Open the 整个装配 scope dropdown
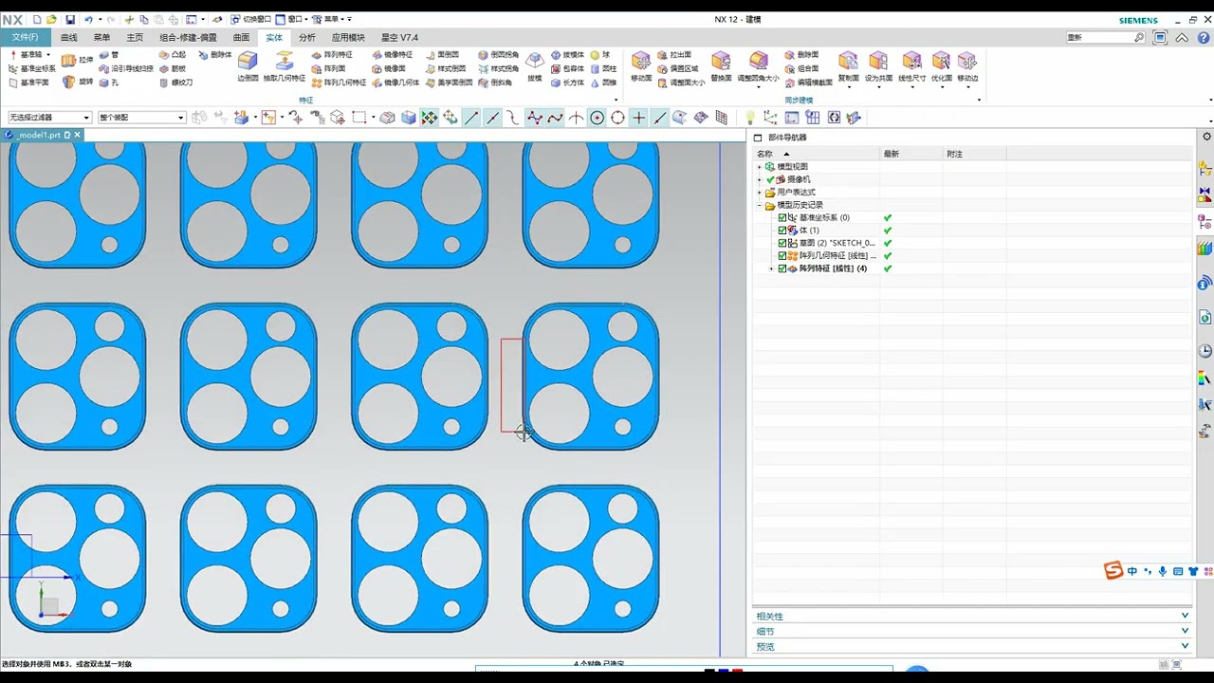The width and height of the screenshot is (1214, 683). pos(140,118)
